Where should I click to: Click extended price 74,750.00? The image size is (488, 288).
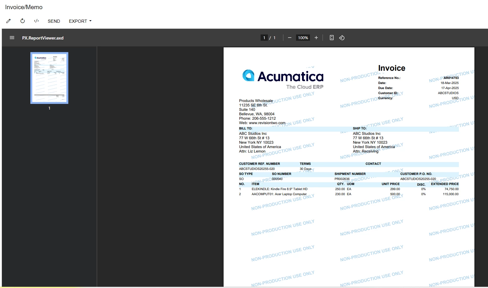451,189
